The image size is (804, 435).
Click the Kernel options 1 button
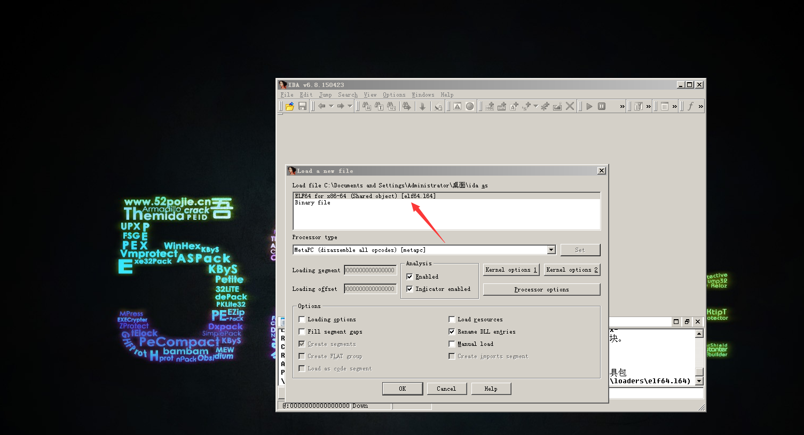tap(510, 270)
